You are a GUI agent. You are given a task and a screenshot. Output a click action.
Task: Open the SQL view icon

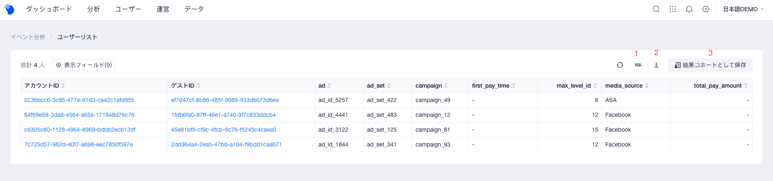click(638, 65)
